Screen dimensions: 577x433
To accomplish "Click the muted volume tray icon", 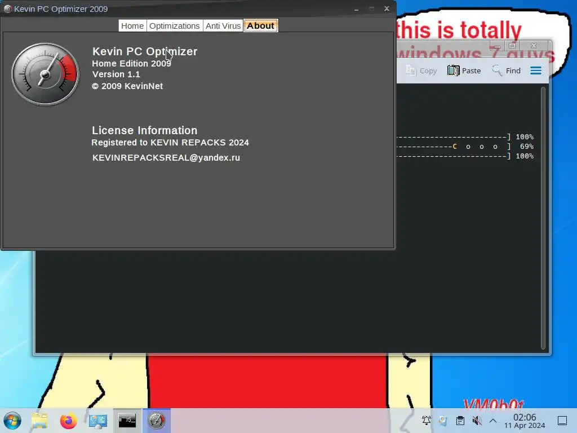I will pyautogui.click(x=477, y=421).
